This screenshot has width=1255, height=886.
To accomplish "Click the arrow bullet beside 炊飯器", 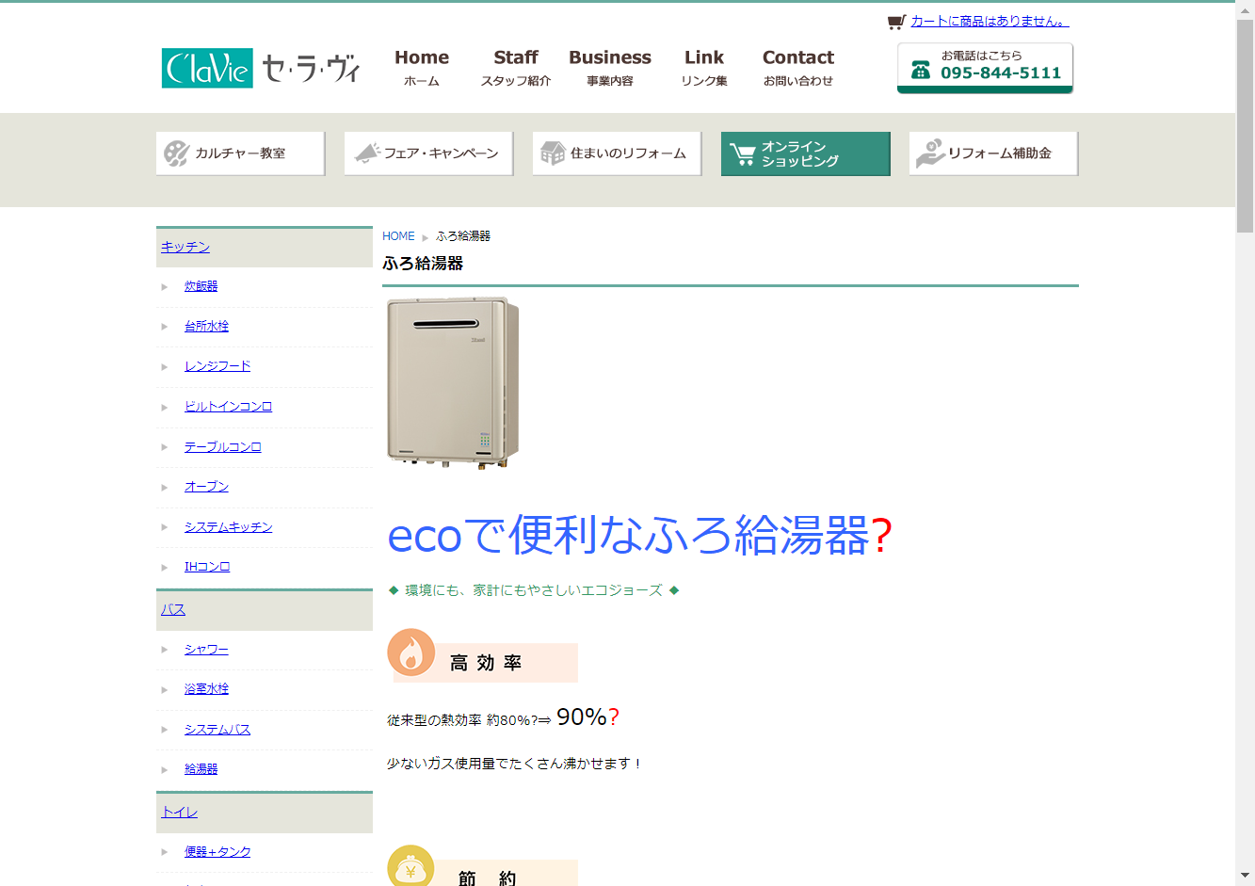I will pos(165,287).
